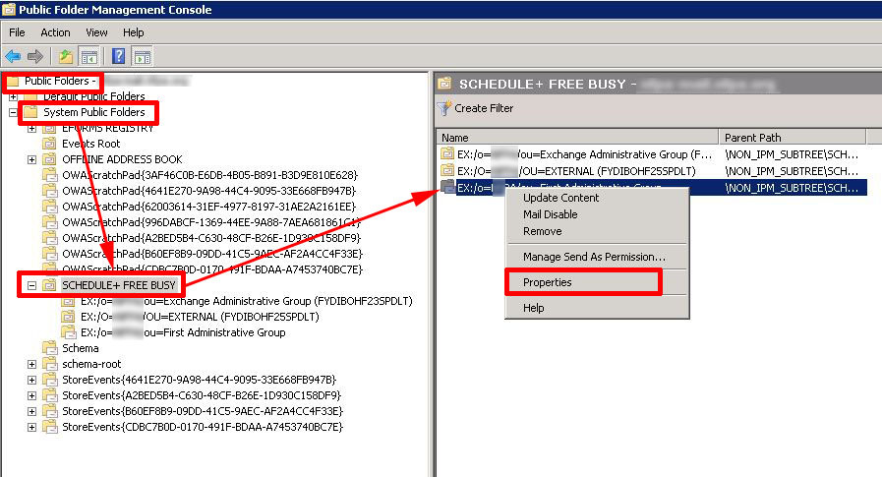Viewport: 882px width, 477px height.
Task: Select First Administrative Group tree subfolder
Action: (x=183, y=332)
